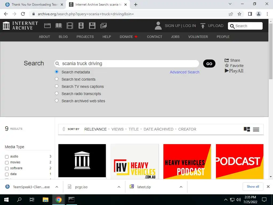Bookmark this page with star icon

pyautogui.click(x=239, y=14)
